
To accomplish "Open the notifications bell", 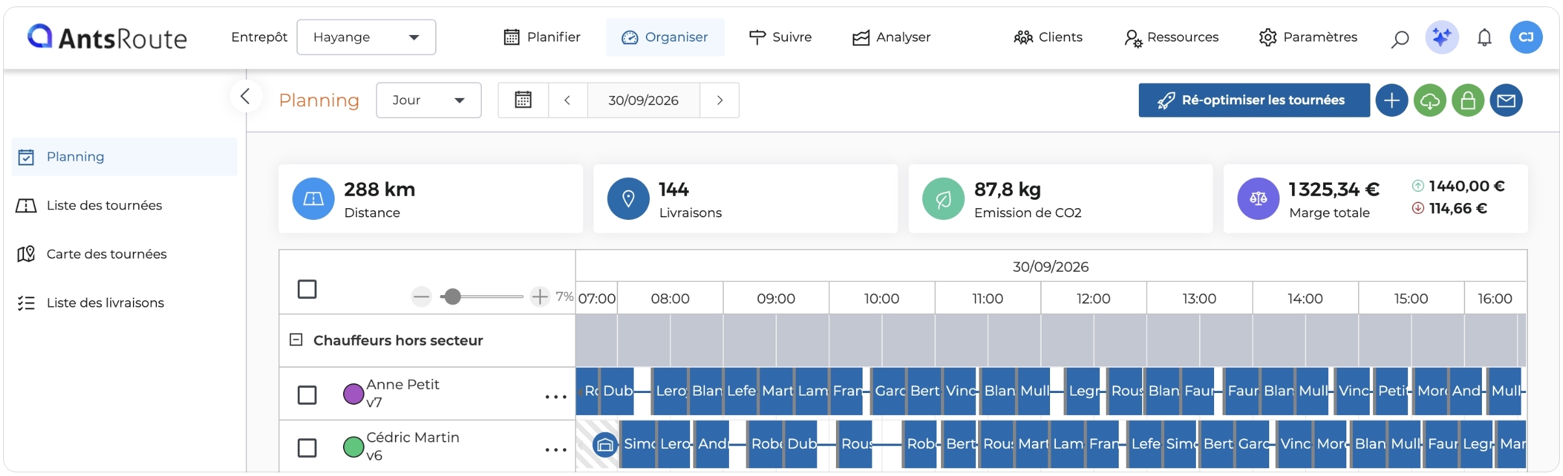I will click(x=1485, y=38).
